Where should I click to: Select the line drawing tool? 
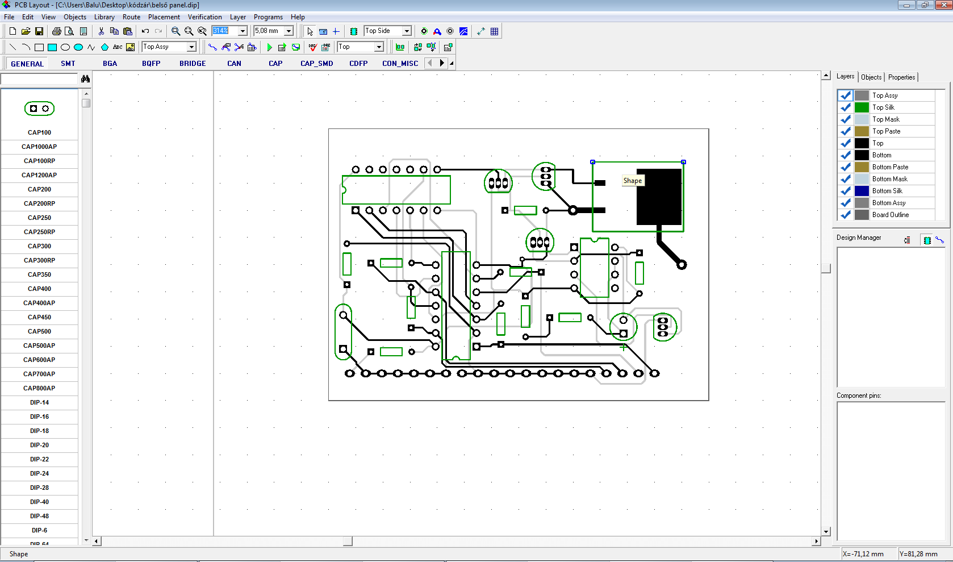pyautogui.click(x=12, y=47)
